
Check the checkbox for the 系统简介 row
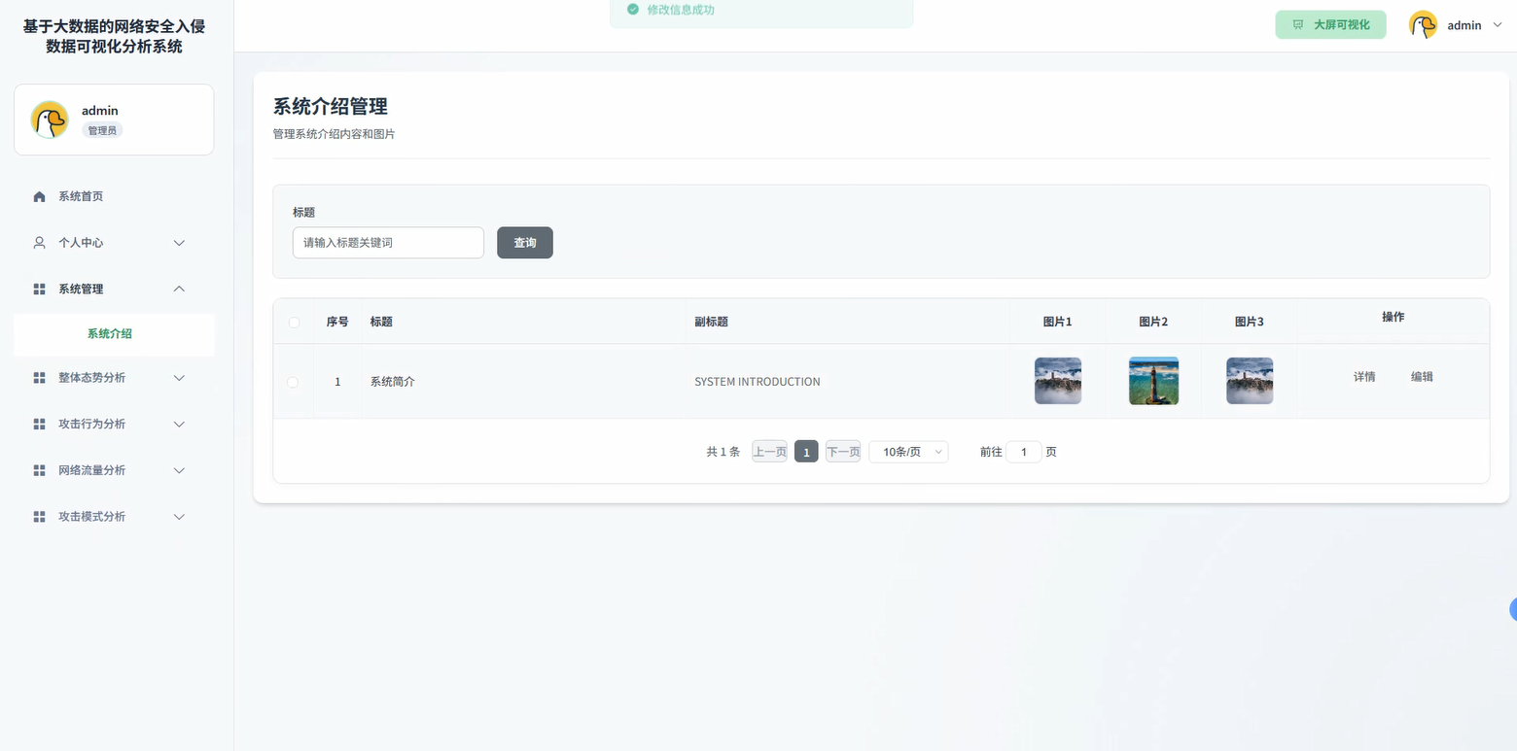click(293, 382)
